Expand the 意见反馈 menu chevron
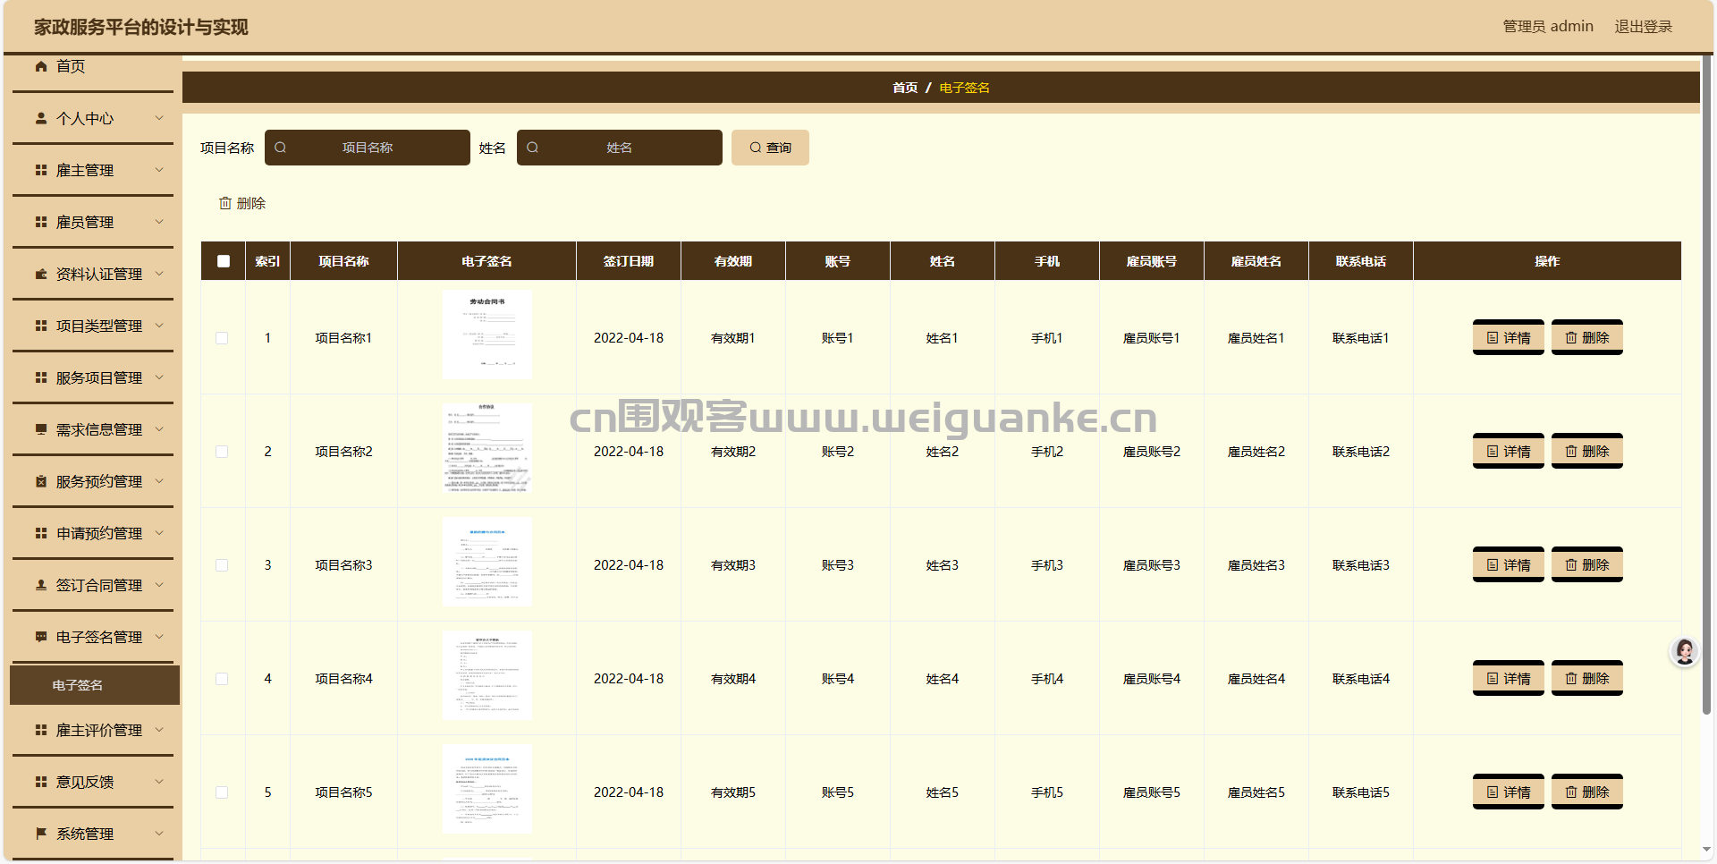This screenshot has width=1717, height=864. click(x=159, y=782)
